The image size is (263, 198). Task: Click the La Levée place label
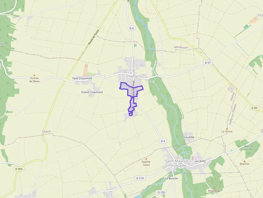200,161
